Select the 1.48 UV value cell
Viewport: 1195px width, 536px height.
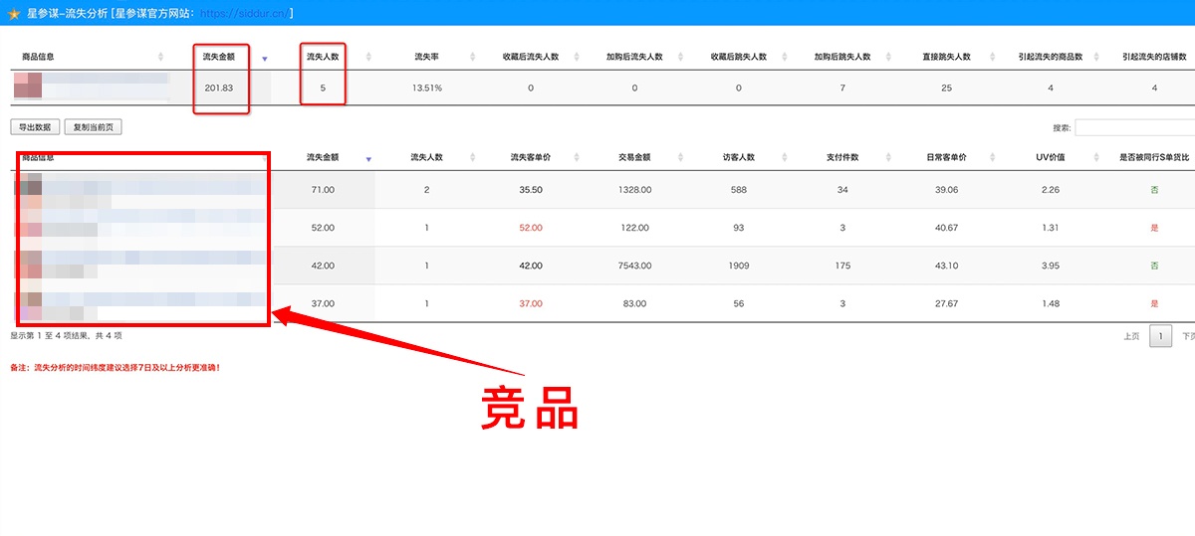(x=1050, y=303)
